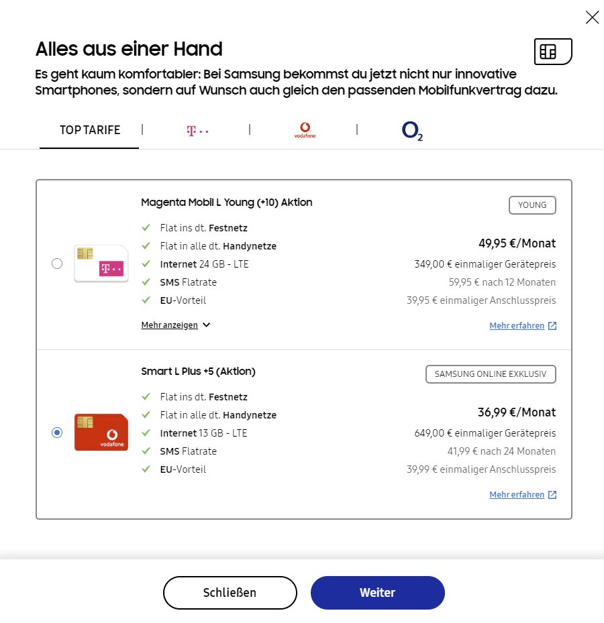
Task: Click the red Vodafone SIM card image
Action: click(101, 433)
